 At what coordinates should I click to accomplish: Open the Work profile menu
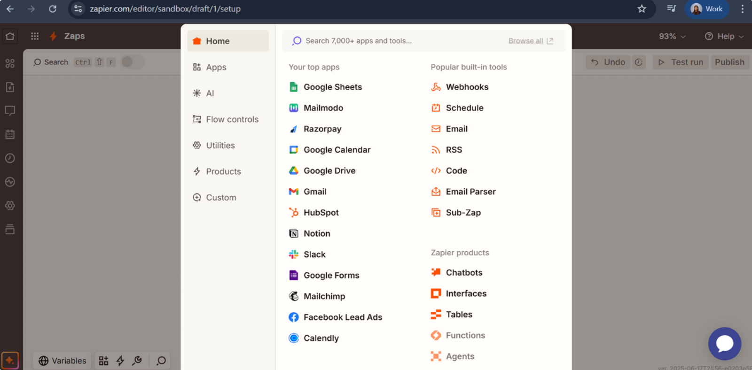click(707, 9)
